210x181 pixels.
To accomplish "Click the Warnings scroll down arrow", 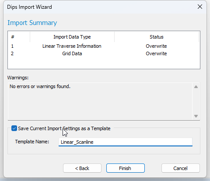I will 196,116.
